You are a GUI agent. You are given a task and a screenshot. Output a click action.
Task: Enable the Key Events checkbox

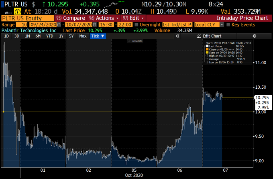(x=228, y=24)
